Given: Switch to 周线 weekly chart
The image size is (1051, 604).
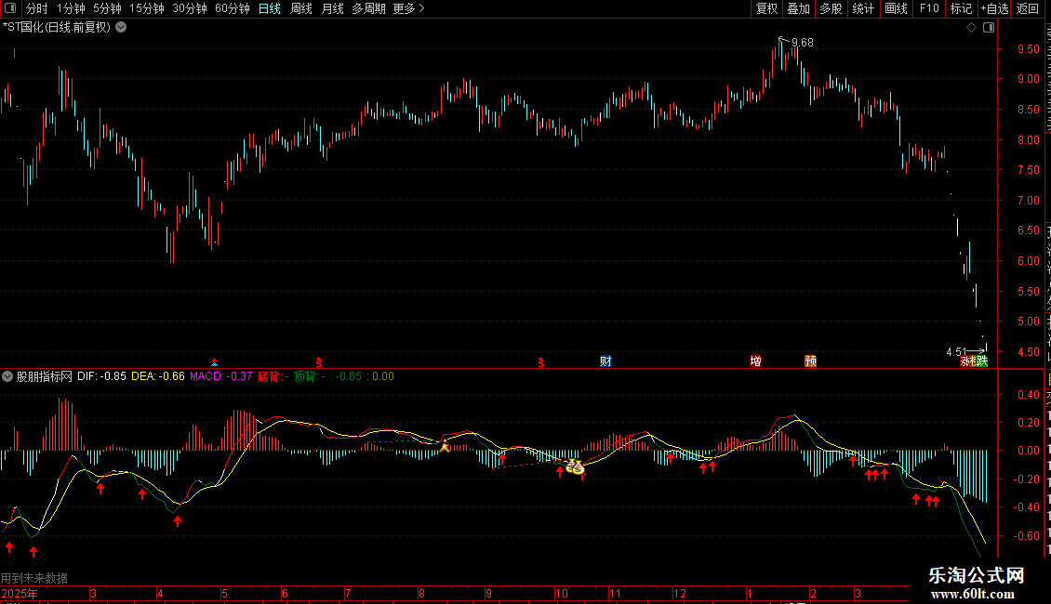Looking at the screenshot, I should click(x=301, y=8).
